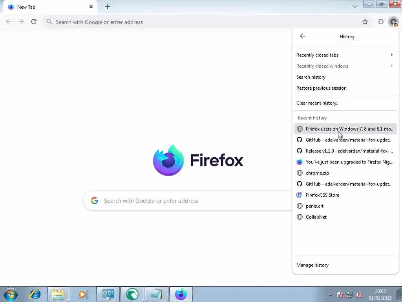Click the Recent history heading
Viewport: 402px width, 302px height.
click(x=312, y=118)
